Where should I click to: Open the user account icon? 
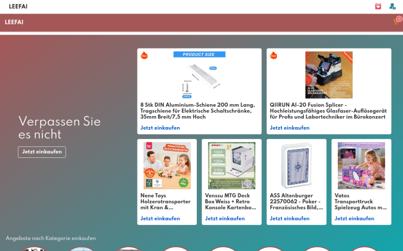(392, 6)
